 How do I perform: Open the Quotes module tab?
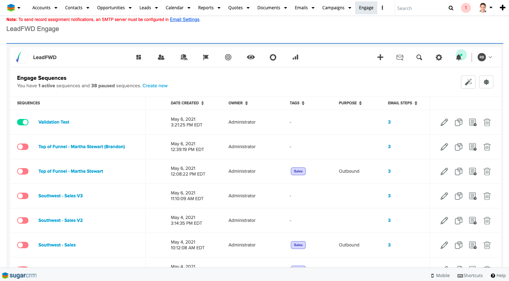point(235,8)
